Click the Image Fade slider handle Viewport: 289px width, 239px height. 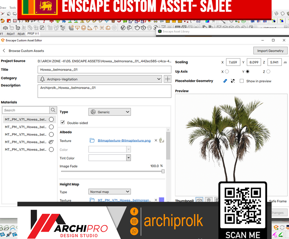point(163,171)
